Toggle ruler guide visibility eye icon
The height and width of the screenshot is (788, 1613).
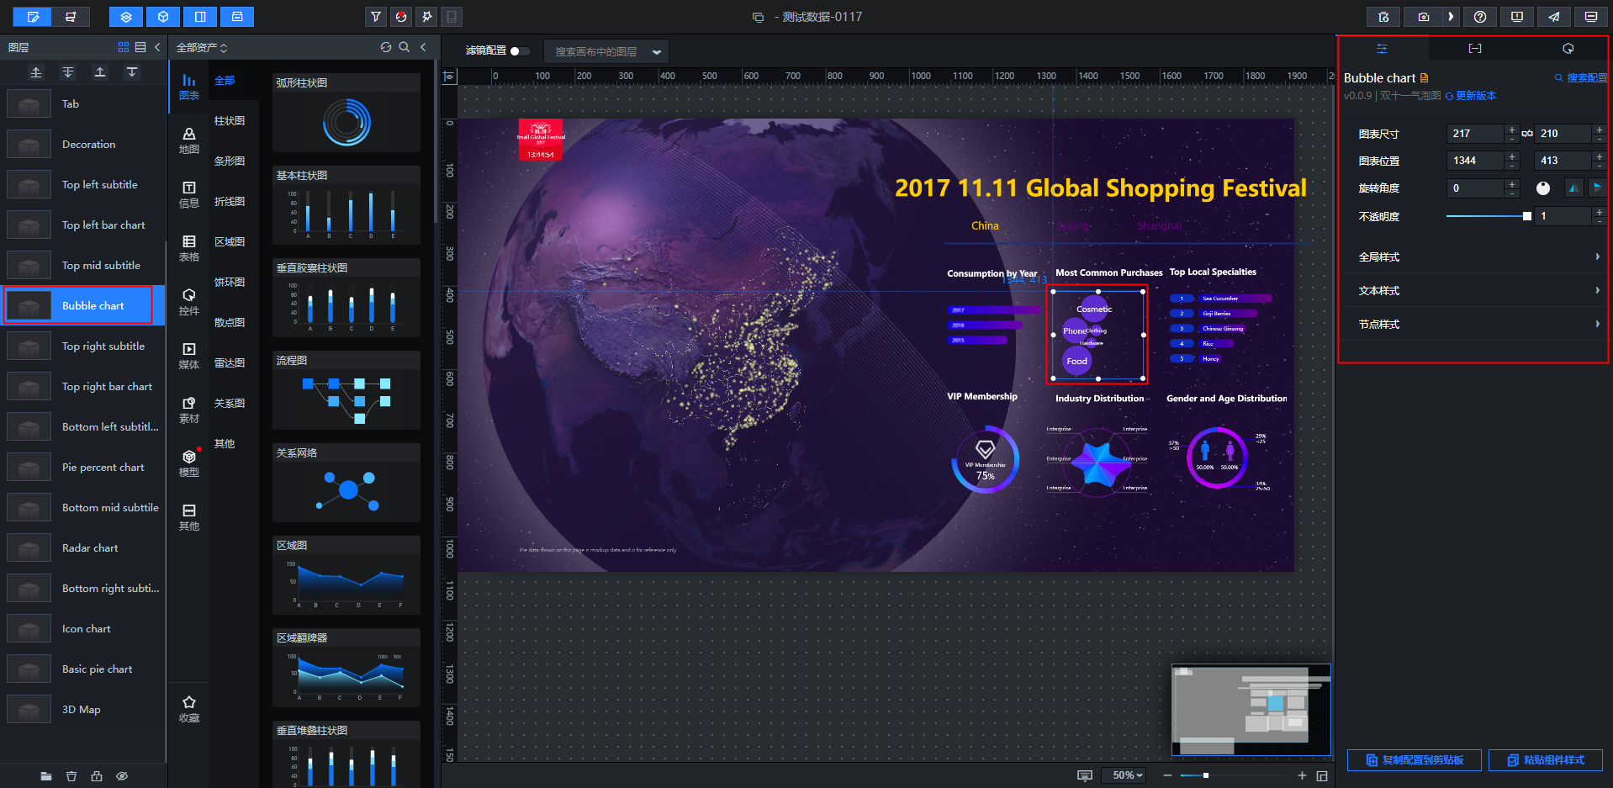pyautogui.click(x=450, y=77)
